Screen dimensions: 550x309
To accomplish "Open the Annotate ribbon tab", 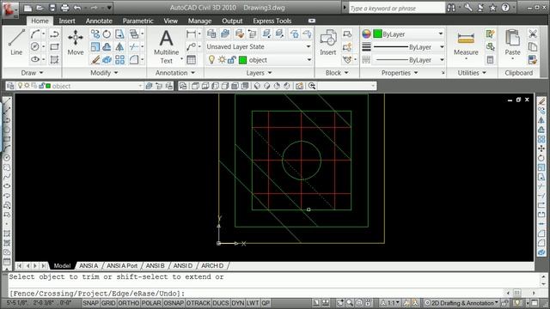I will [x=99, y=21].
